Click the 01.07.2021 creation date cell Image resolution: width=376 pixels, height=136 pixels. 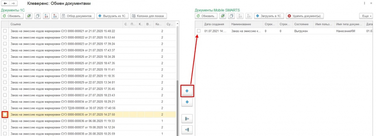(216, 31)
